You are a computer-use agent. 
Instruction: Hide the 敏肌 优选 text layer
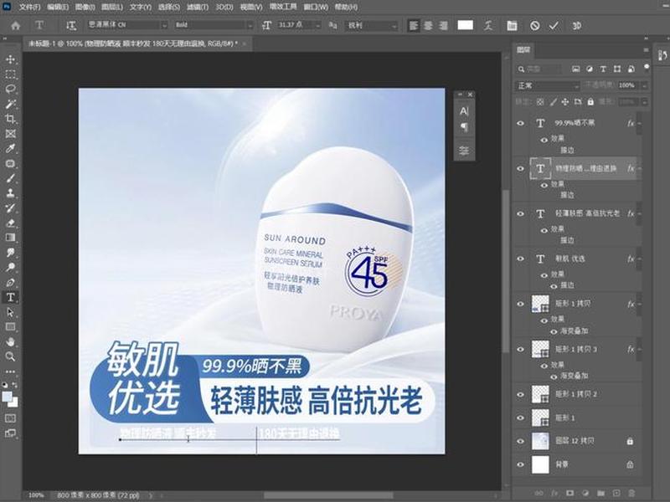(520, 259)
